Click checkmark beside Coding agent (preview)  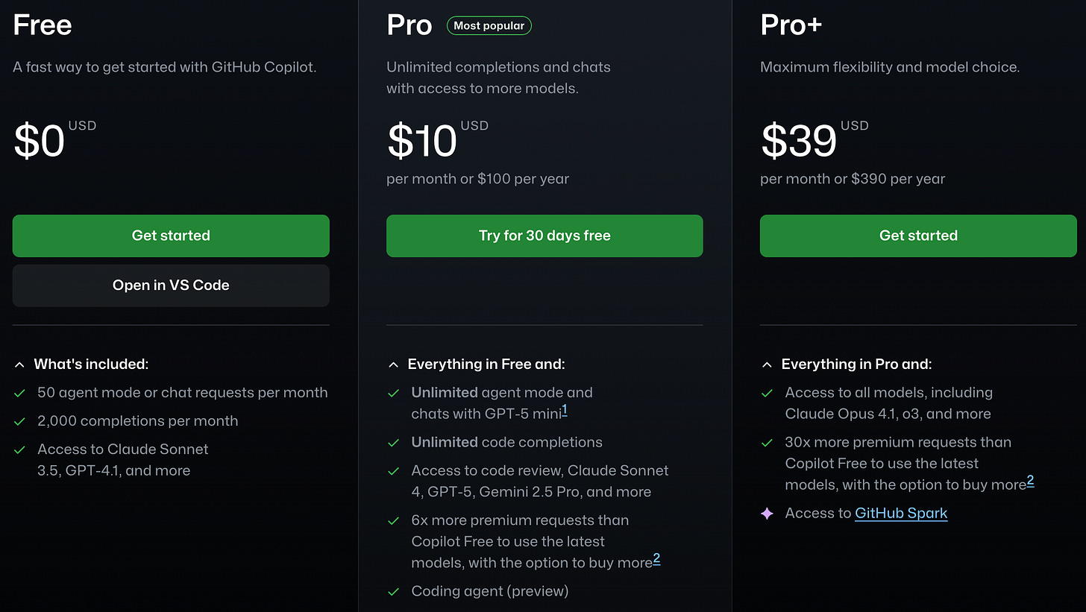(x=394, y=592)
